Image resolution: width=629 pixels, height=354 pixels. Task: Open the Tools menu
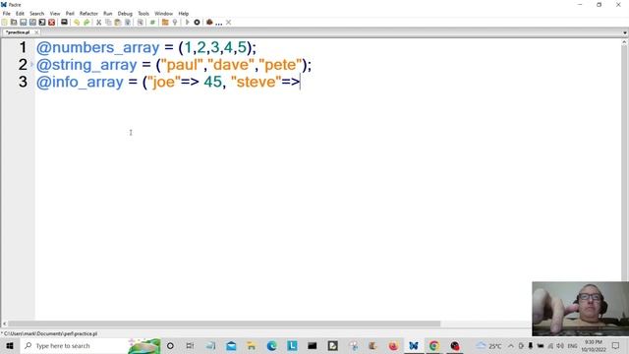143,13
